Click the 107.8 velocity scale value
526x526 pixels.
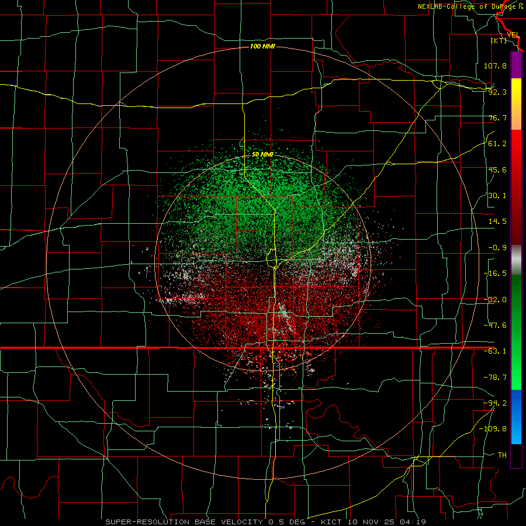[495, 65]
